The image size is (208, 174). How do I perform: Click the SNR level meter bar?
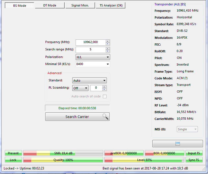tap(63, 153)
